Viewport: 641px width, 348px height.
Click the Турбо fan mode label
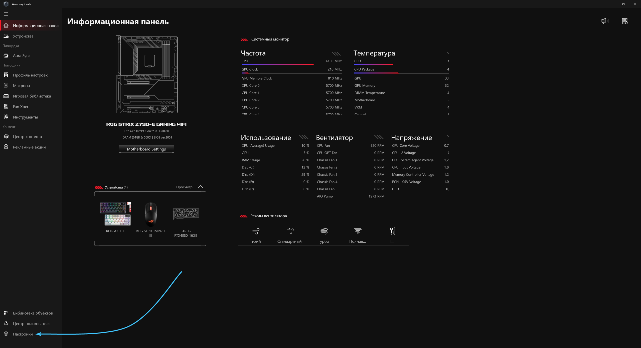coord(324,241)
